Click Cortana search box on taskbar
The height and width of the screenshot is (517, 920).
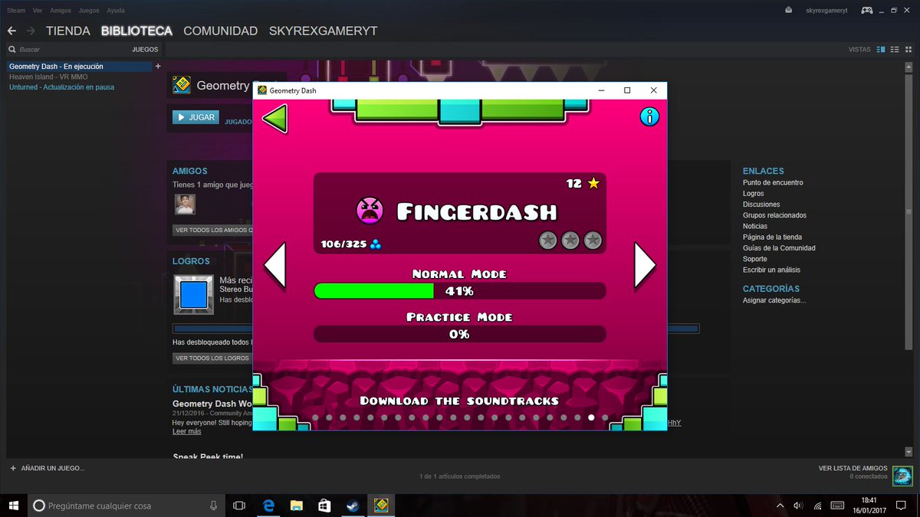[x=127, y=506]
